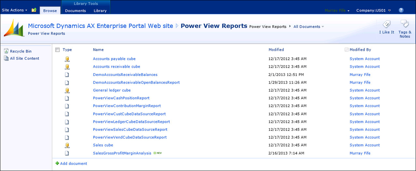
Task: Click the 2/16/2013 7:14 AM modified date
Action: [286, 153]
